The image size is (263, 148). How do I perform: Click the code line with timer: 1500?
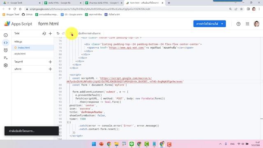pyautogui.click(x=78, y=119)
